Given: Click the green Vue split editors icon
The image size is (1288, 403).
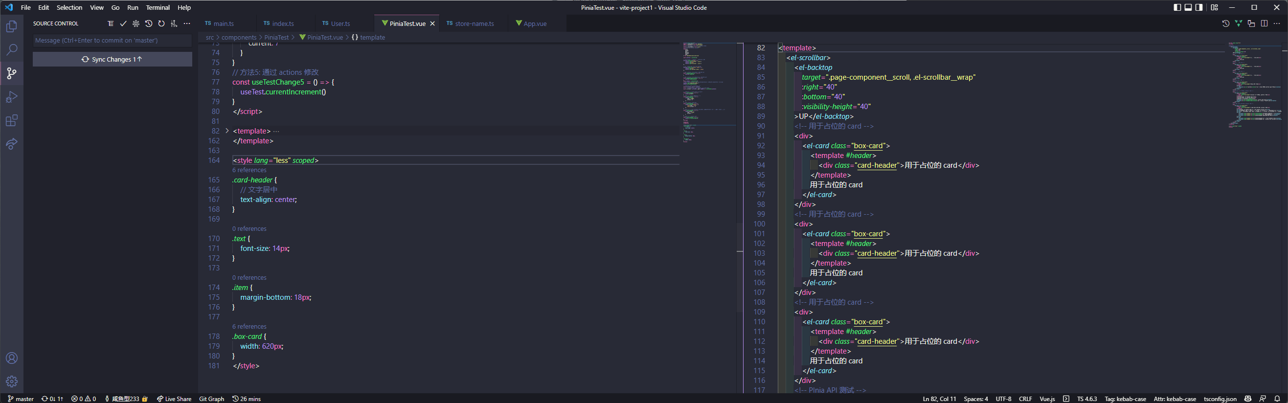Looking at the screenshot, I should 1238,23.
